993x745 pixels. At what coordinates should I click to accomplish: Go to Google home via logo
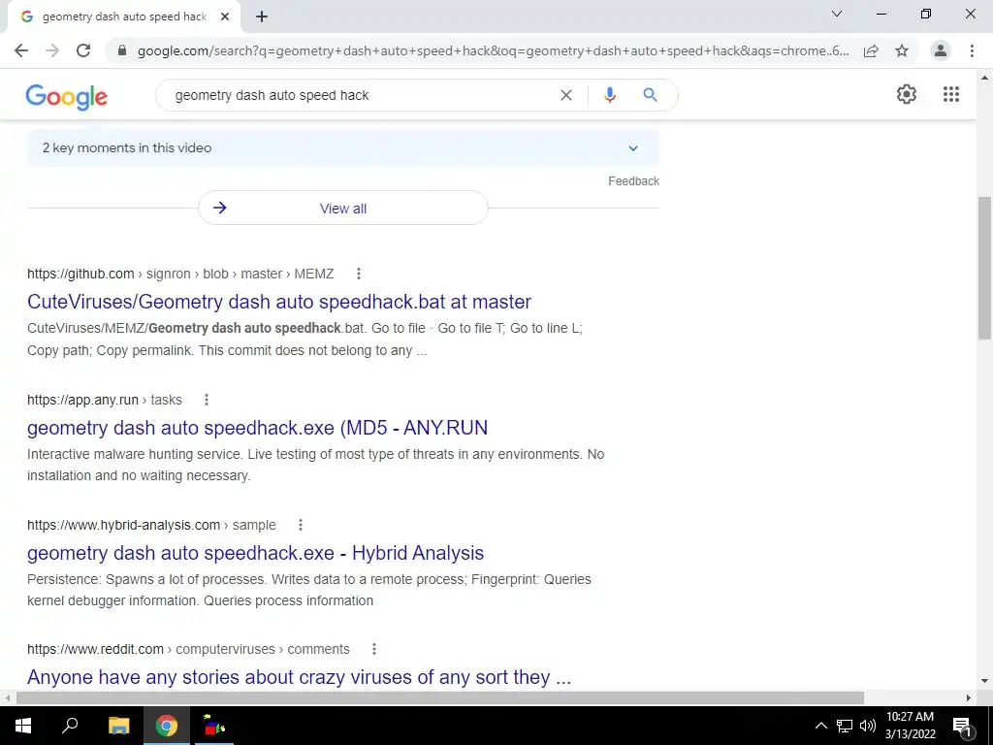67,97
